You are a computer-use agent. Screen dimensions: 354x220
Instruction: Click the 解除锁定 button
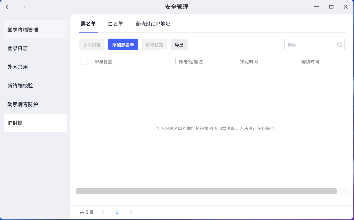pyautogui.click(x=155, y=45)
